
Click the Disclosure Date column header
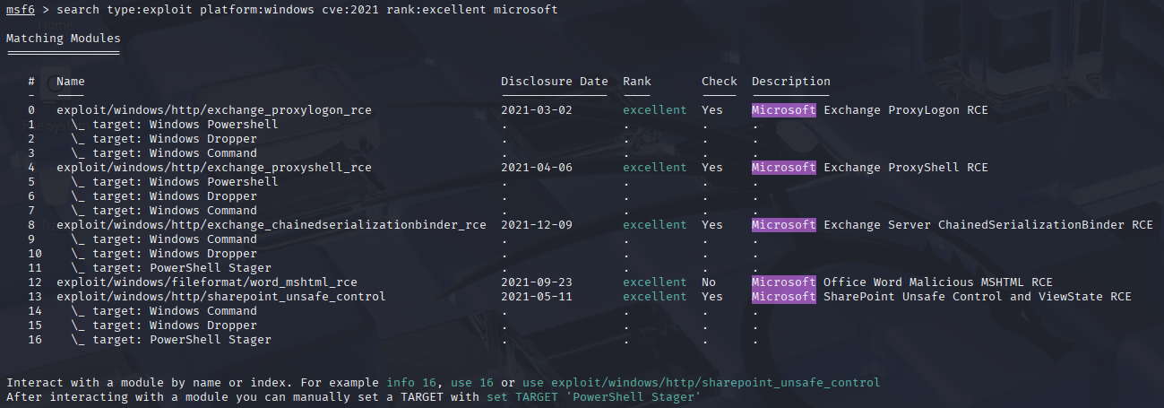tap(554, 82)
